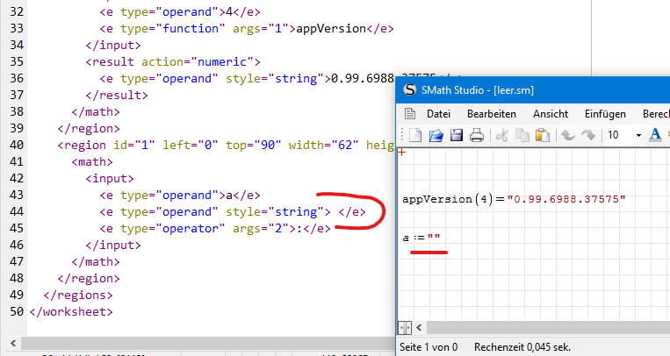Click the scroll-left arrow of horizontal scrollbar
This screenshot has height=356, width=670.
tap(420, 327)
